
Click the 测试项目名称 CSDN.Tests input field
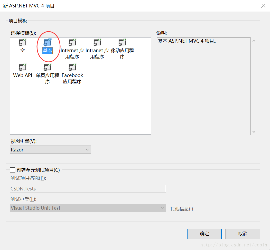pos(88,189)
